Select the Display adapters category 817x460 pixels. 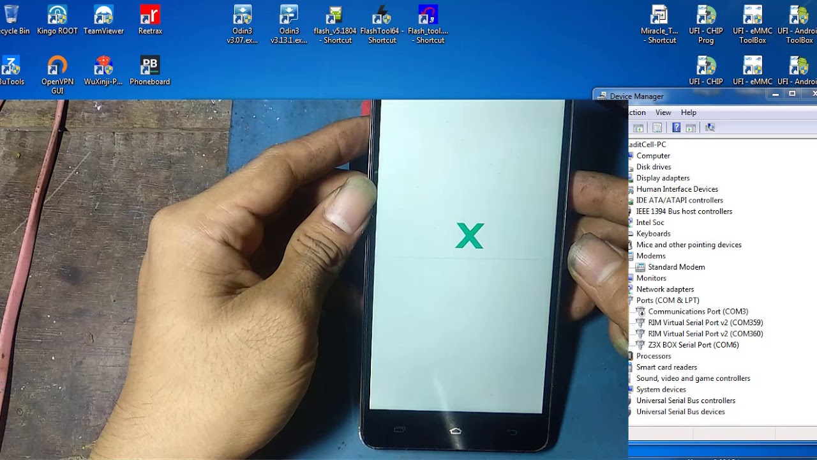click(x=663, y=178)
